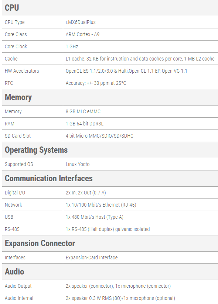Viewport: 218px width, 304px height.
Task: Select the i.MX6DualPlus CPU type value
Action: tap(81, 22)
